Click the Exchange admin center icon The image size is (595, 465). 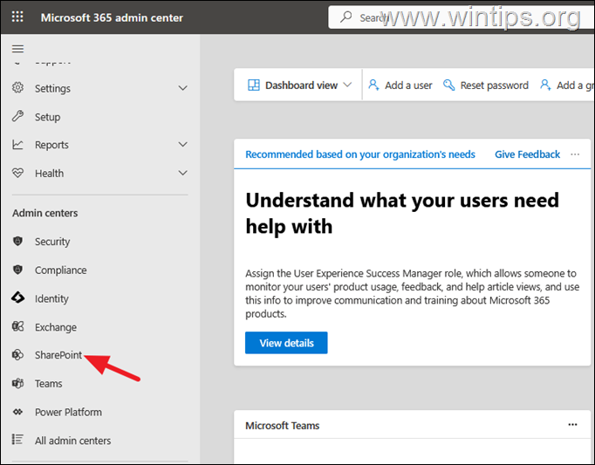click(x=18, y=327)
